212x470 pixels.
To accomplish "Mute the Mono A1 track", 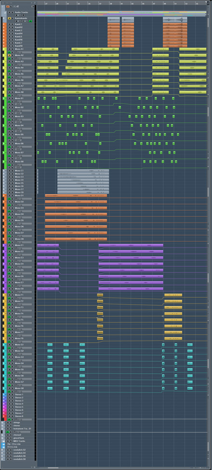I will click(9, 49).
